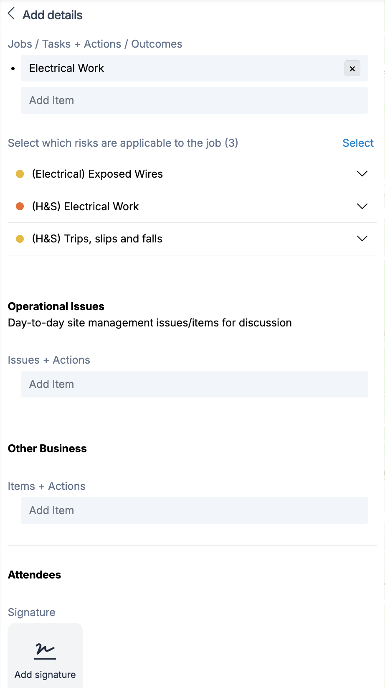Add an item under Issues + Actions

pyautogui.click(x=194, y=384)
